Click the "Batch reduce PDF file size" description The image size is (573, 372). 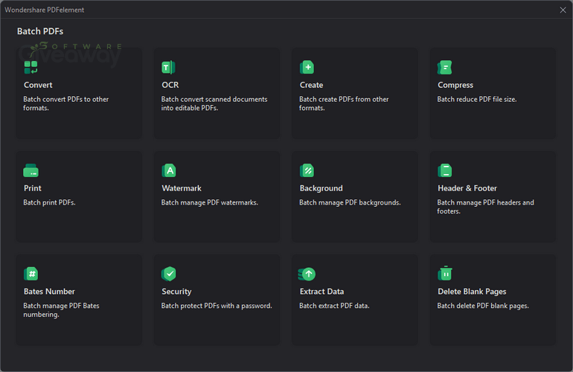(x=477, y=100)
